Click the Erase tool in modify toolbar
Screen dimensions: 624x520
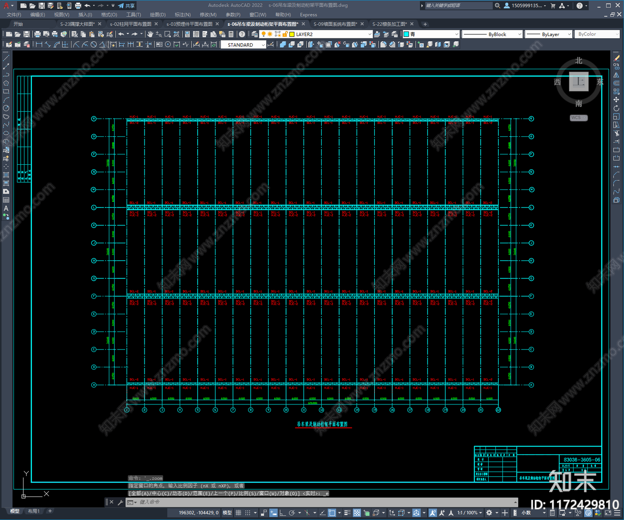pos(617,58)
